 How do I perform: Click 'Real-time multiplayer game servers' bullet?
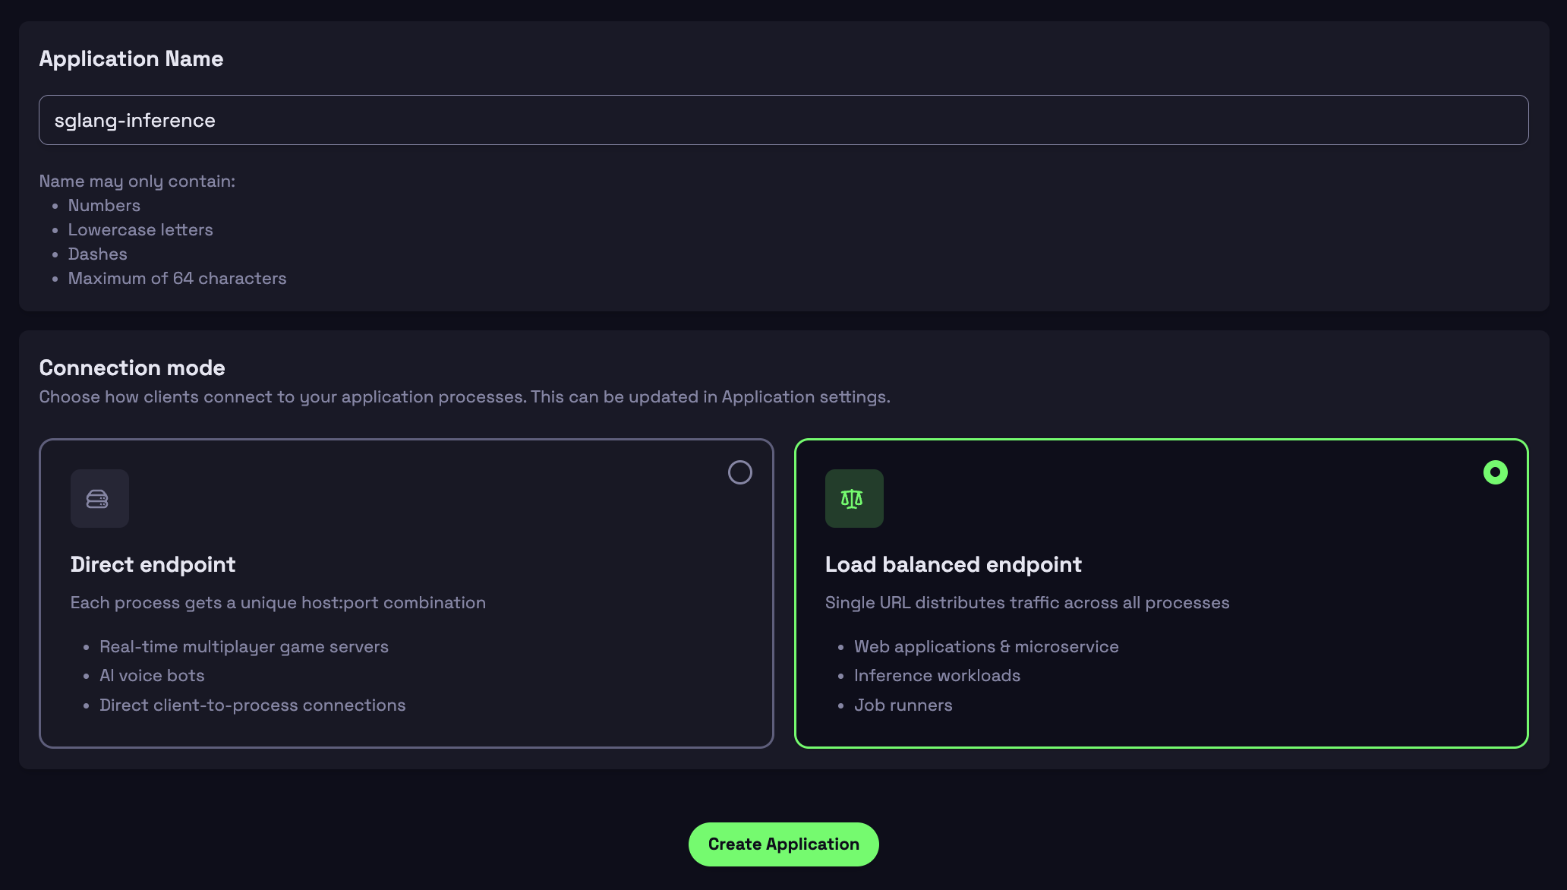(x=244, y=646)
